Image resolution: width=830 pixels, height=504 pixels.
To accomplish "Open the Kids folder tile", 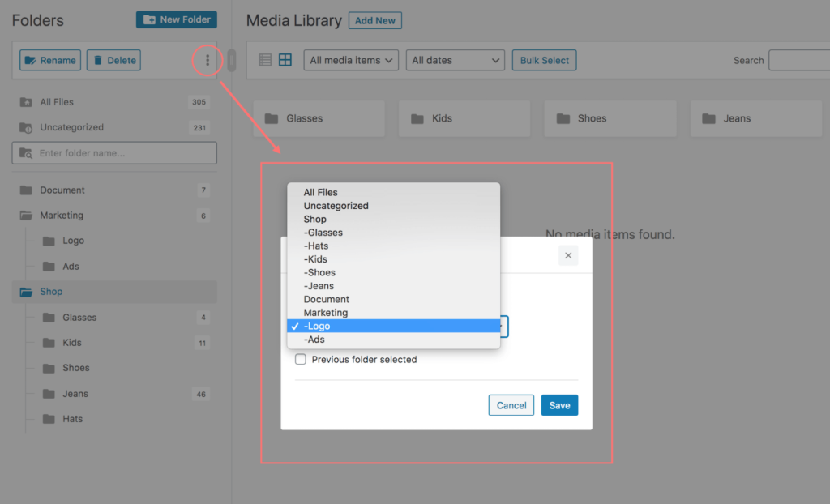I will click(x=464, y=118).
